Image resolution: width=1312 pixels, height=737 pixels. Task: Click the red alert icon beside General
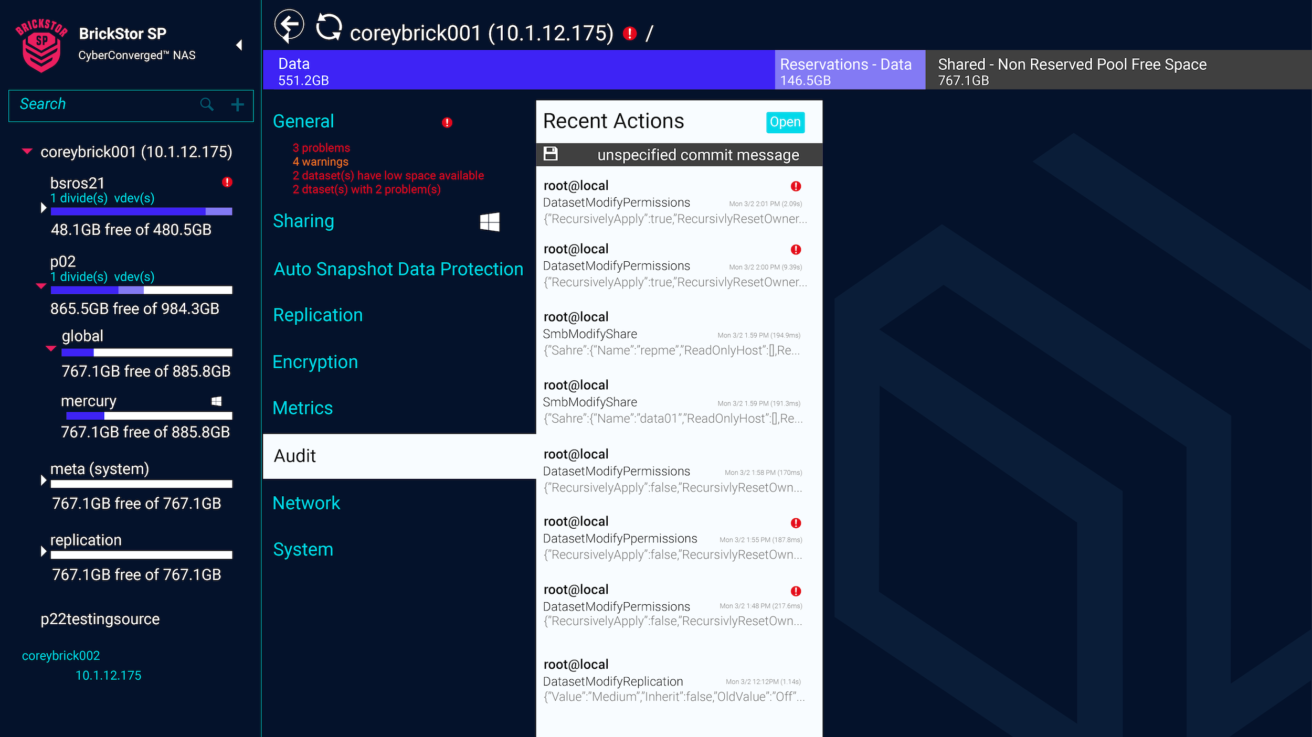click(x=447, y=122)
